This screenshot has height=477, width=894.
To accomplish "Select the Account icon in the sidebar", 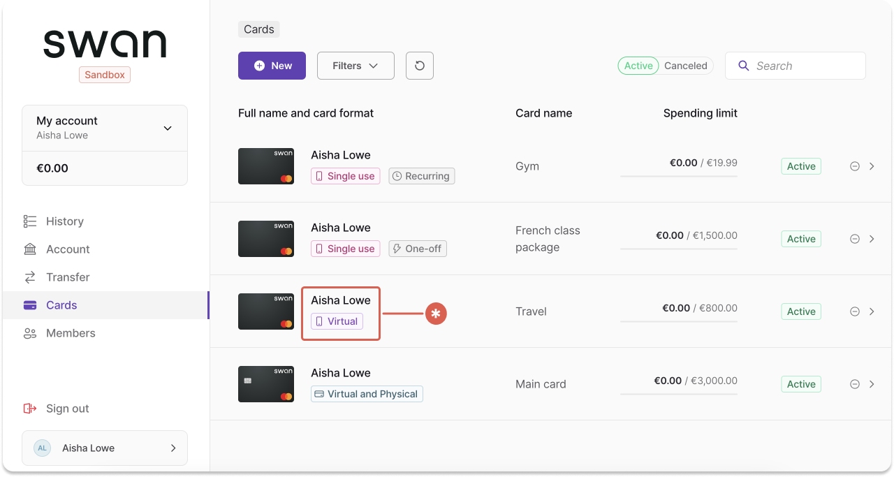I will (x=29, y=249).
